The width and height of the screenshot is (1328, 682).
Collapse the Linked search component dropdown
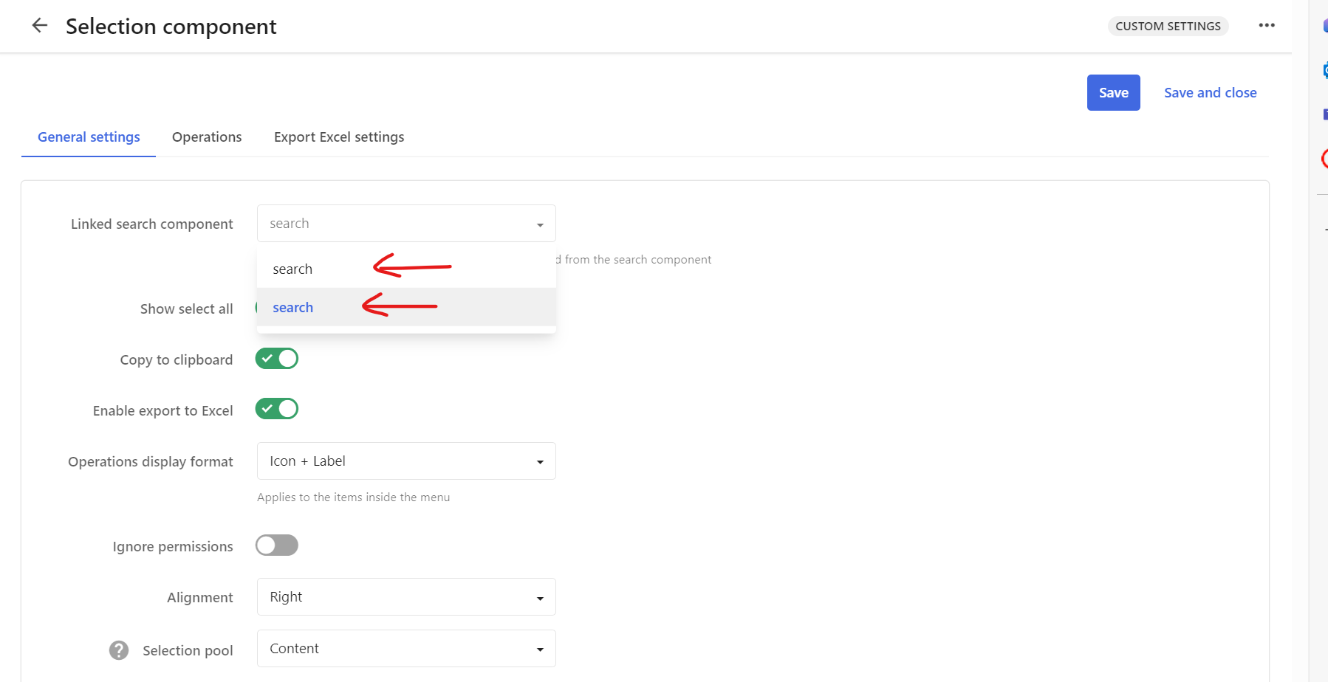[540, 224]
